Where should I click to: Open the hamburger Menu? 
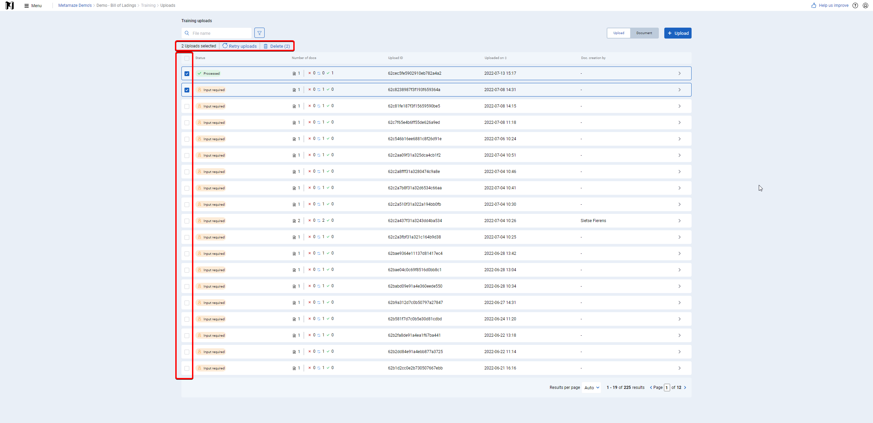[33, 5]
